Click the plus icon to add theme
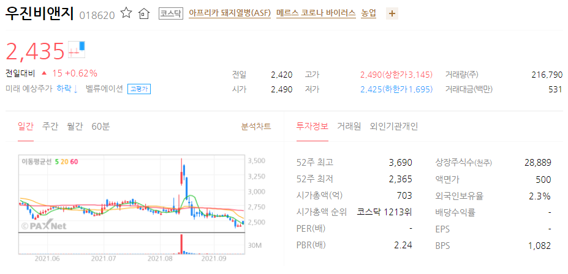This screenshot has height=274, width=568. [x=392, y=13]
